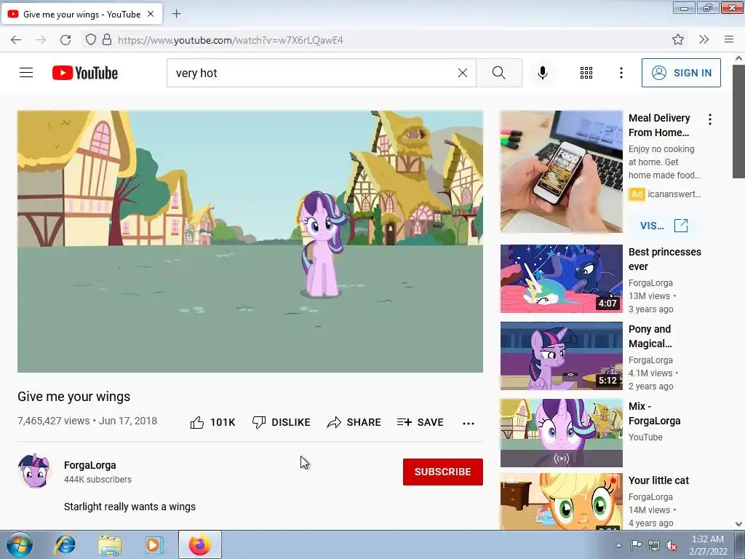Expand Firefox toolbar overflow chevrons
The height and width of the screenshot is (559, 745).
click(704, 39)
